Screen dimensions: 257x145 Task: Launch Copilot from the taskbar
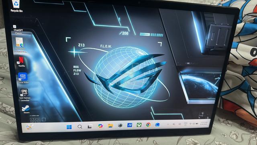(x=100, y=126)
